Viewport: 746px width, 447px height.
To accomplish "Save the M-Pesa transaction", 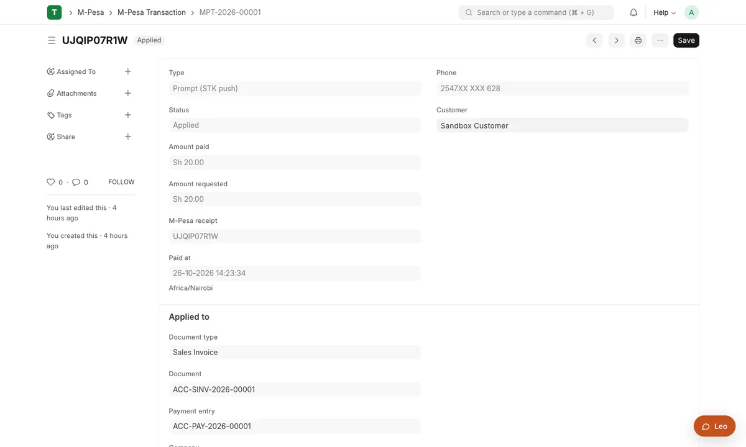I will (686, 40).
